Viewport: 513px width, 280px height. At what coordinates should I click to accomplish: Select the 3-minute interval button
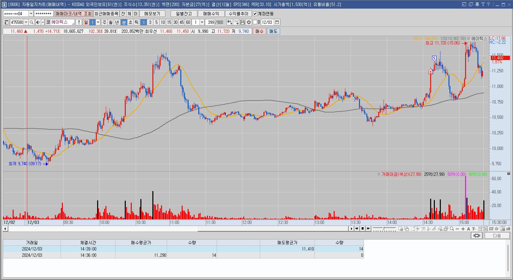(150, 22)
